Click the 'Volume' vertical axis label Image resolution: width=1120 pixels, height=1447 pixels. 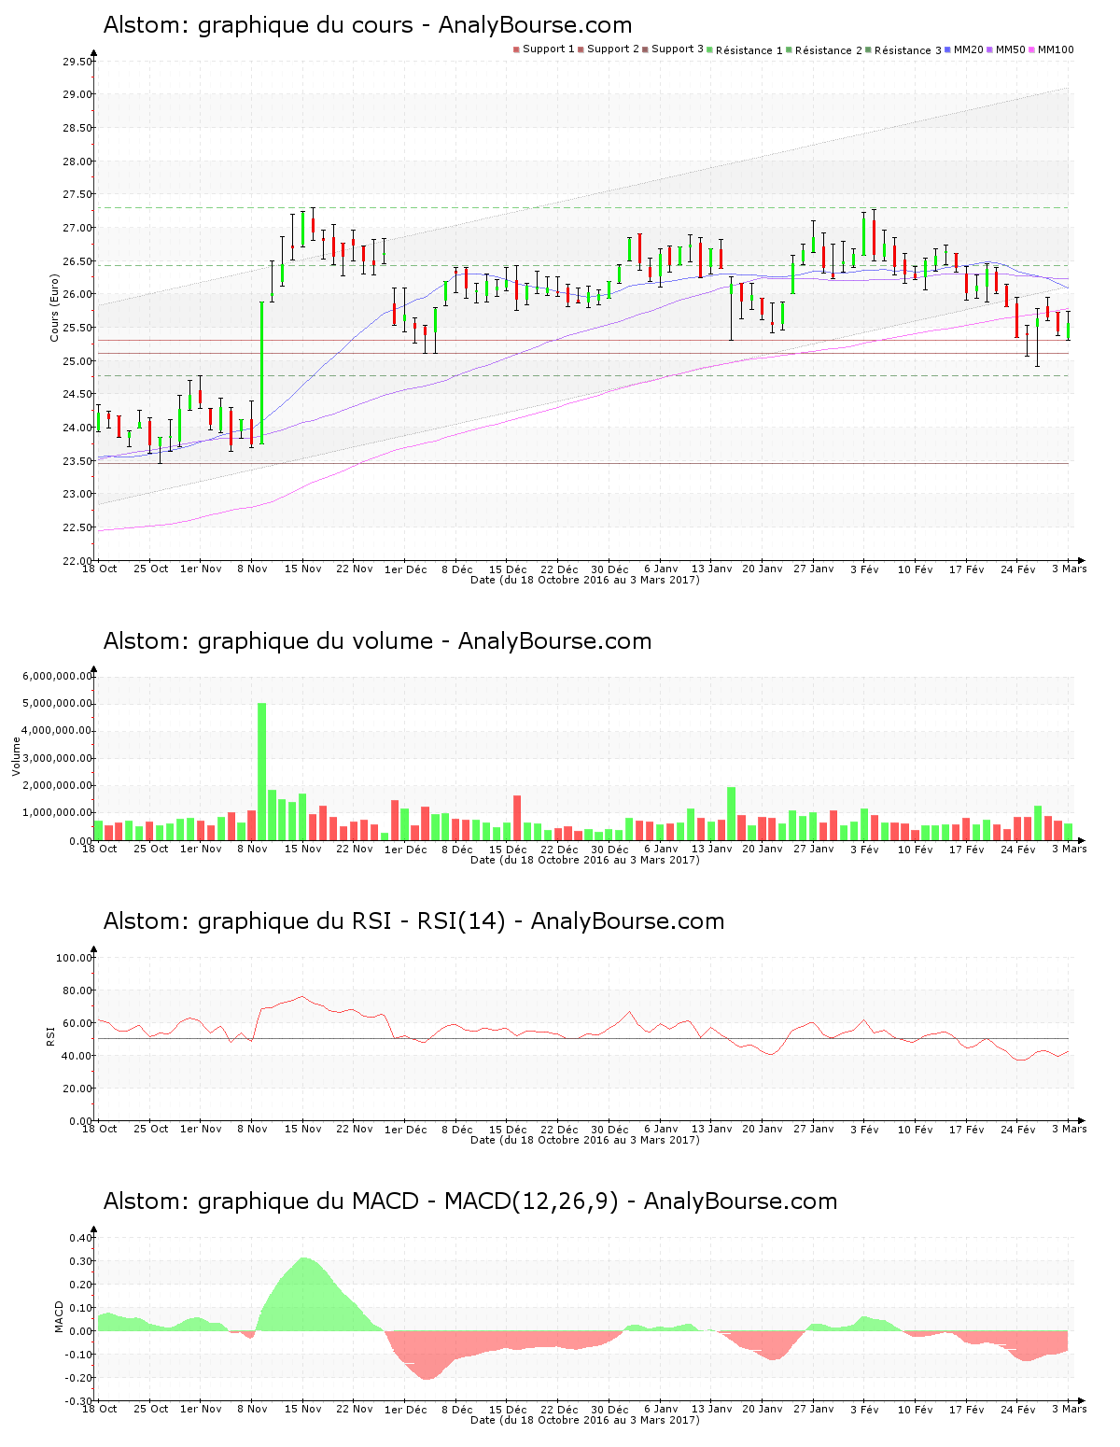16,756
